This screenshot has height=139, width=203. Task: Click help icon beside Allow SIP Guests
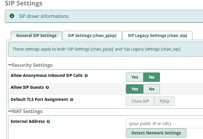click(x=47, y=87)
